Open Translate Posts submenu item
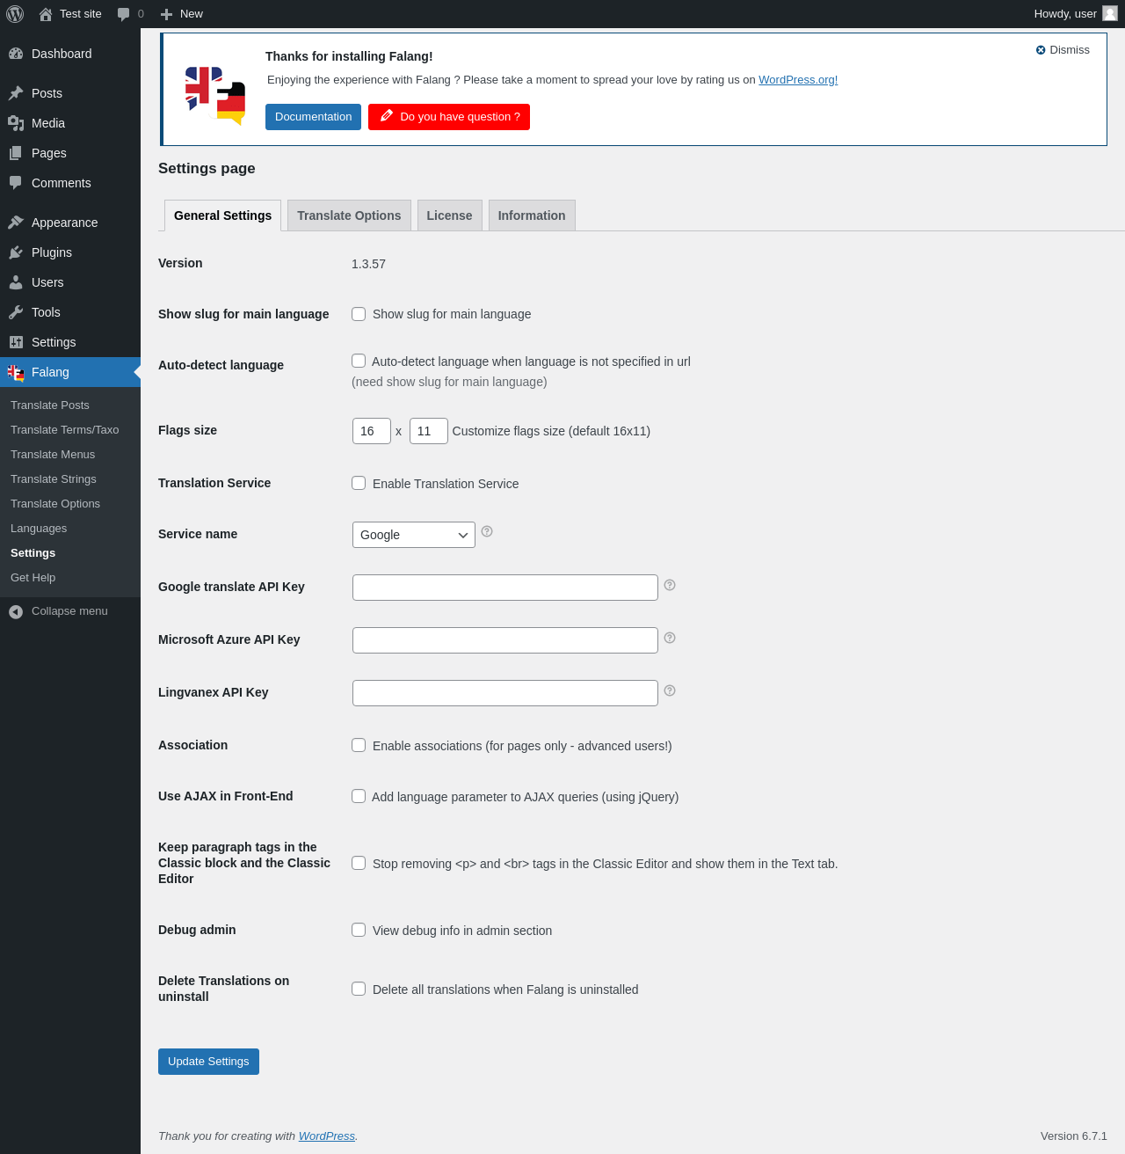The image size is (1125, 1154). tap(50, 405)
